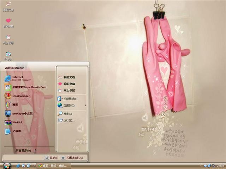The width and height of the screenshot is (226, 169).
Task: Open 记事本 notepad from the Start menu
Action: 13,131
